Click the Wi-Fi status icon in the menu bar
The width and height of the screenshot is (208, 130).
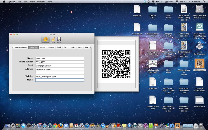point(177,2)
